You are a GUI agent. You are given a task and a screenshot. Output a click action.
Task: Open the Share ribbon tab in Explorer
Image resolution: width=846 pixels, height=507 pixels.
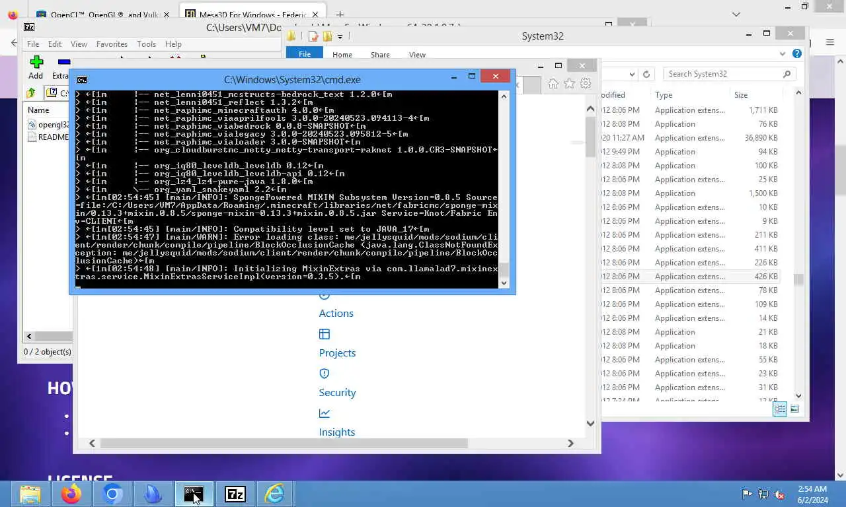coord(380,55)
